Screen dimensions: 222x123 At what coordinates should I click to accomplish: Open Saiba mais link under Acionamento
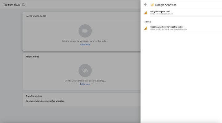click(85, 84)
